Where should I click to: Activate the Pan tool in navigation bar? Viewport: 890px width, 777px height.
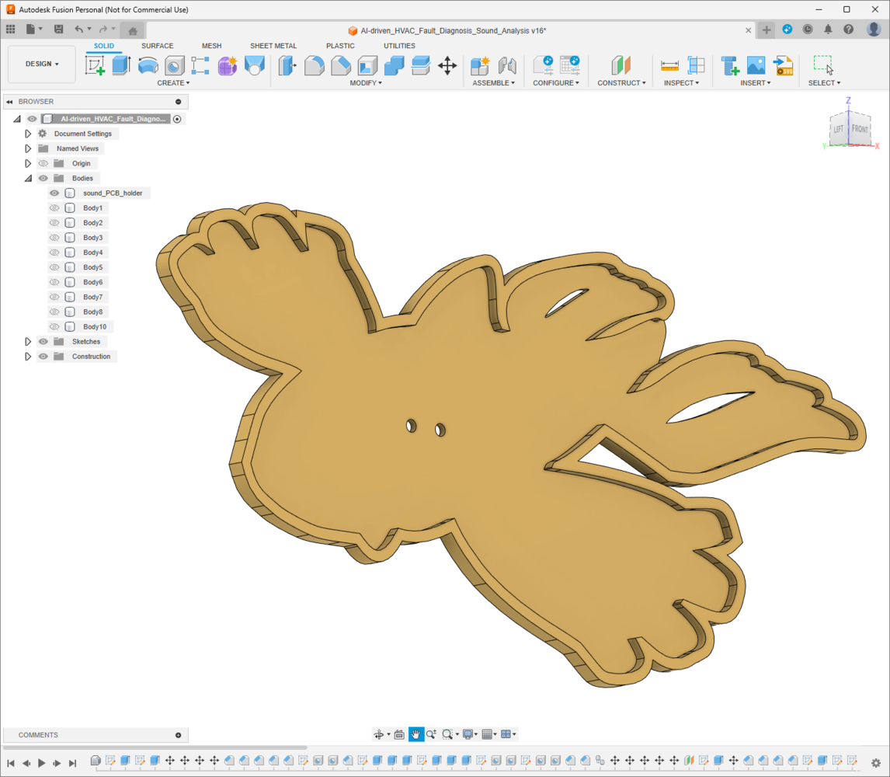click(x=416, y=734)
